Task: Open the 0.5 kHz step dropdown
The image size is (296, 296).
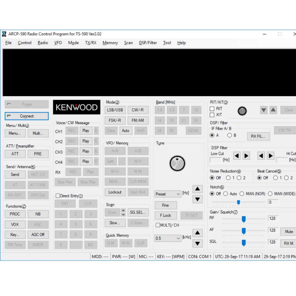Action: pos(168,238)
